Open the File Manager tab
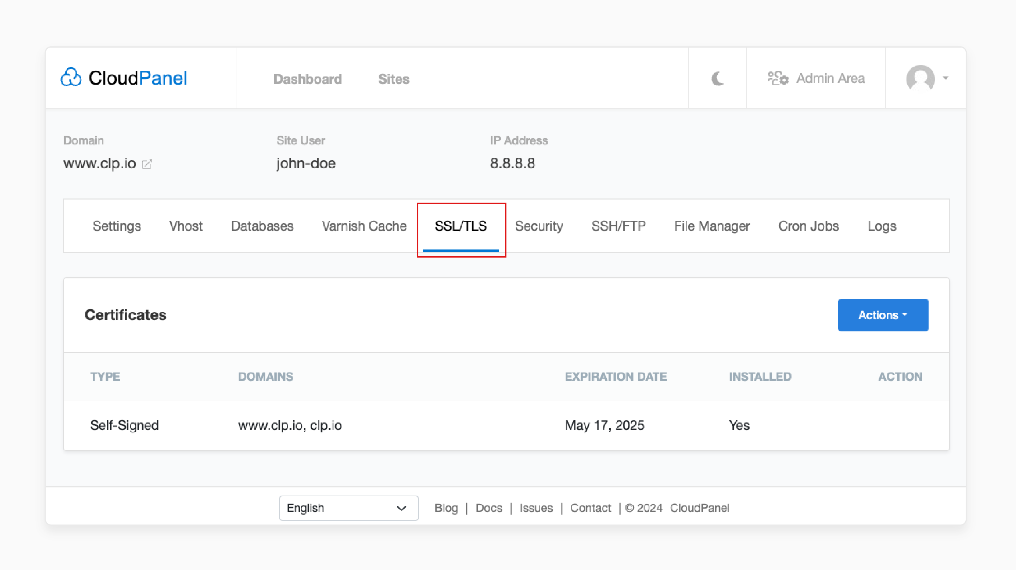 [x=712, y=226]
